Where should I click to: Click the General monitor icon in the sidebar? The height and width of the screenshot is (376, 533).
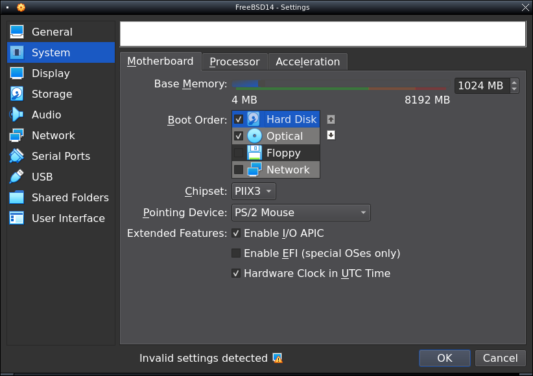coord(17,32)
